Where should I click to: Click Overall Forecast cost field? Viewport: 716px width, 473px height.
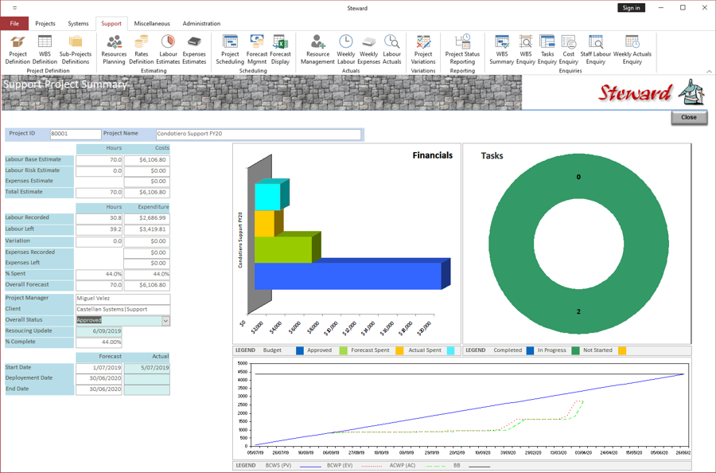click(x=146, y=285)
